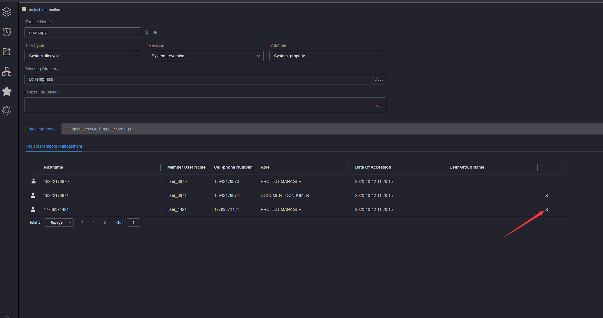Click the Go to page input box
Viewport: 603px width, 318px height.
pos(134,222)
